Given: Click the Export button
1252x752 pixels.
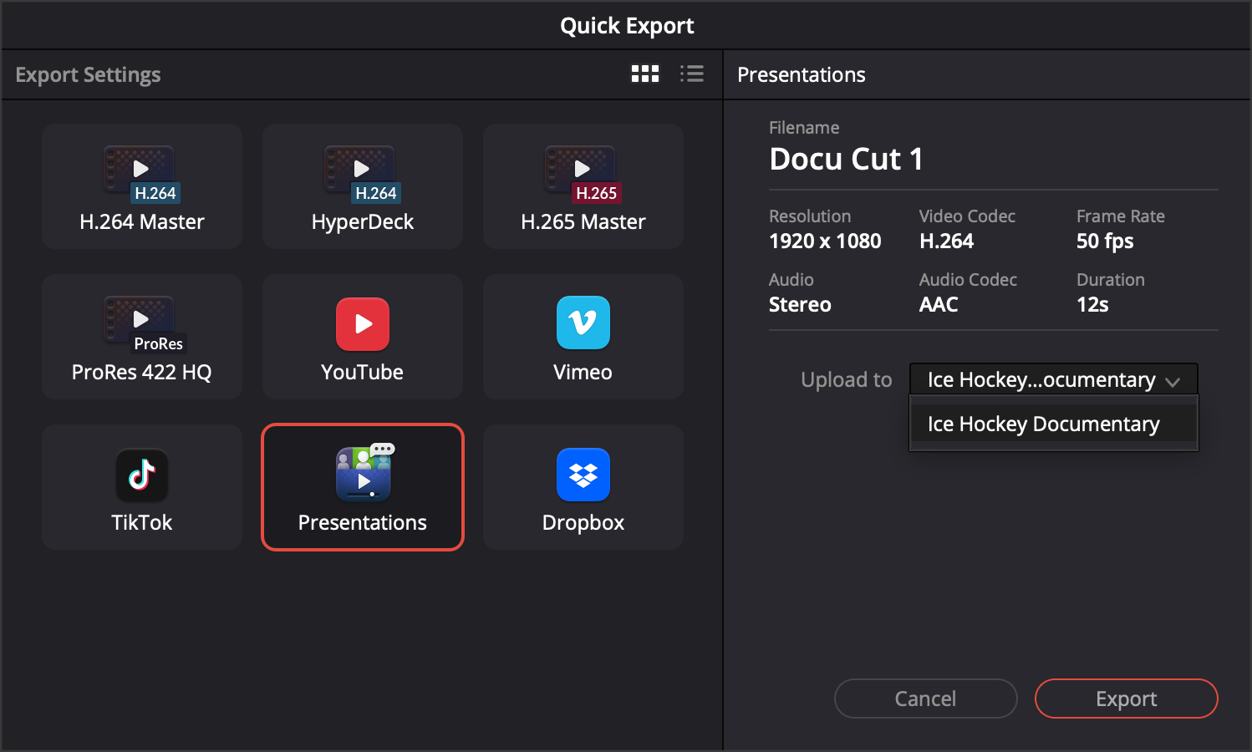Looking at the screenshot, I should [x=1127, y=699].
